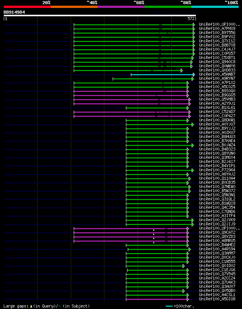
Task: Select the UniRef100_Q8VZD3 label
Action: tap(217, 236)
